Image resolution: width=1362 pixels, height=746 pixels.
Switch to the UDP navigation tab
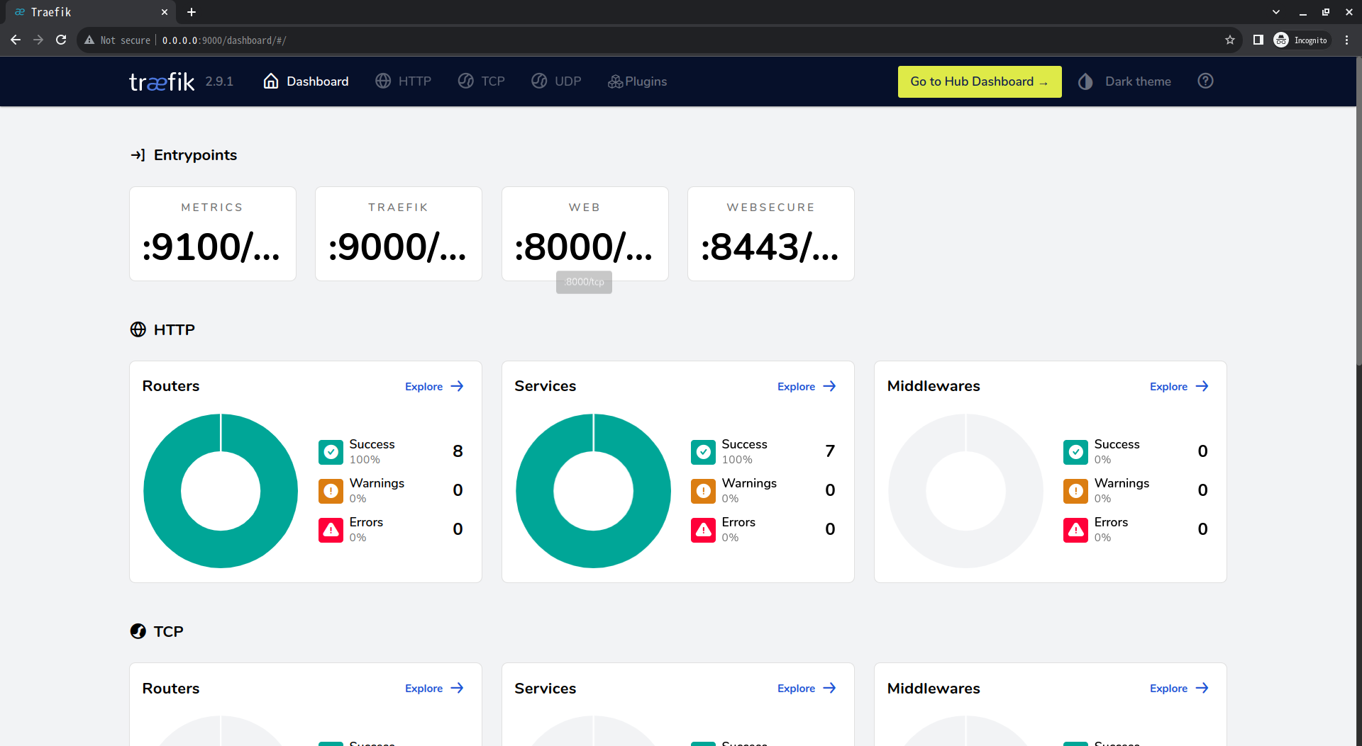tap(556, 81)
